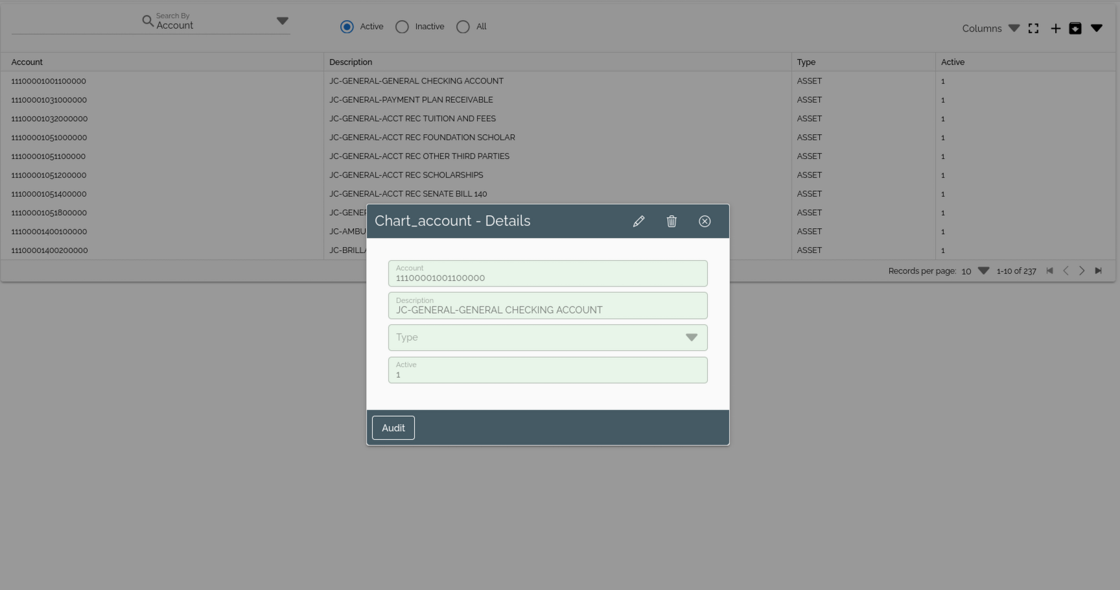Open fullscreen view of the grid

pos(1033,29)
